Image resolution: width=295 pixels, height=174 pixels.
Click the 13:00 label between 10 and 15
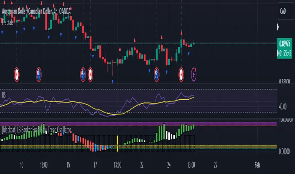tap(44, 165)
